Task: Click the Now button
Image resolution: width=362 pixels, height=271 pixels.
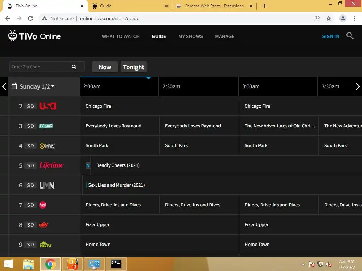Action: pos(105,67)
